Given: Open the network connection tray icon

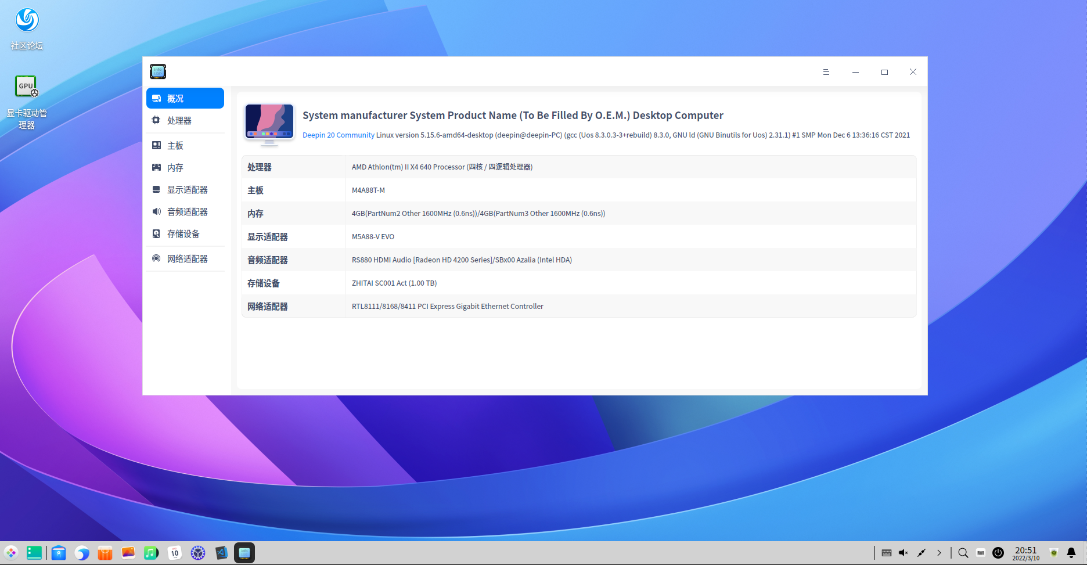Looking at the screenshot, I should pos(922,553).
